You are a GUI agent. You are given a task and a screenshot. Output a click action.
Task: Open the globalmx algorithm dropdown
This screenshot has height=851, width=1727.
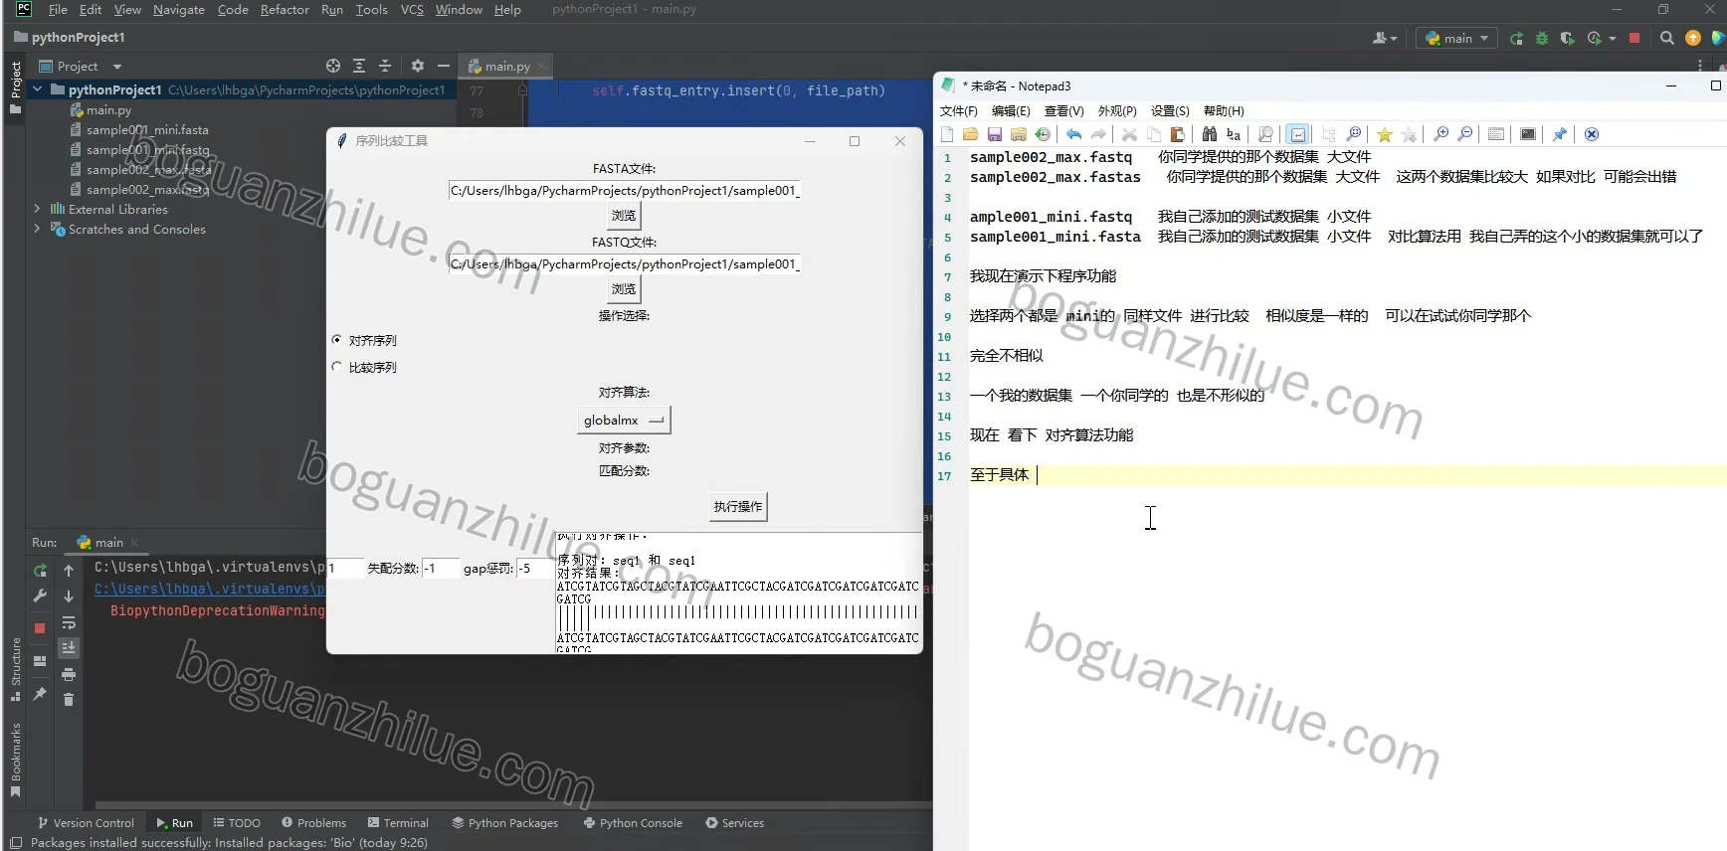pyautogui.click(x=624, y=421)
